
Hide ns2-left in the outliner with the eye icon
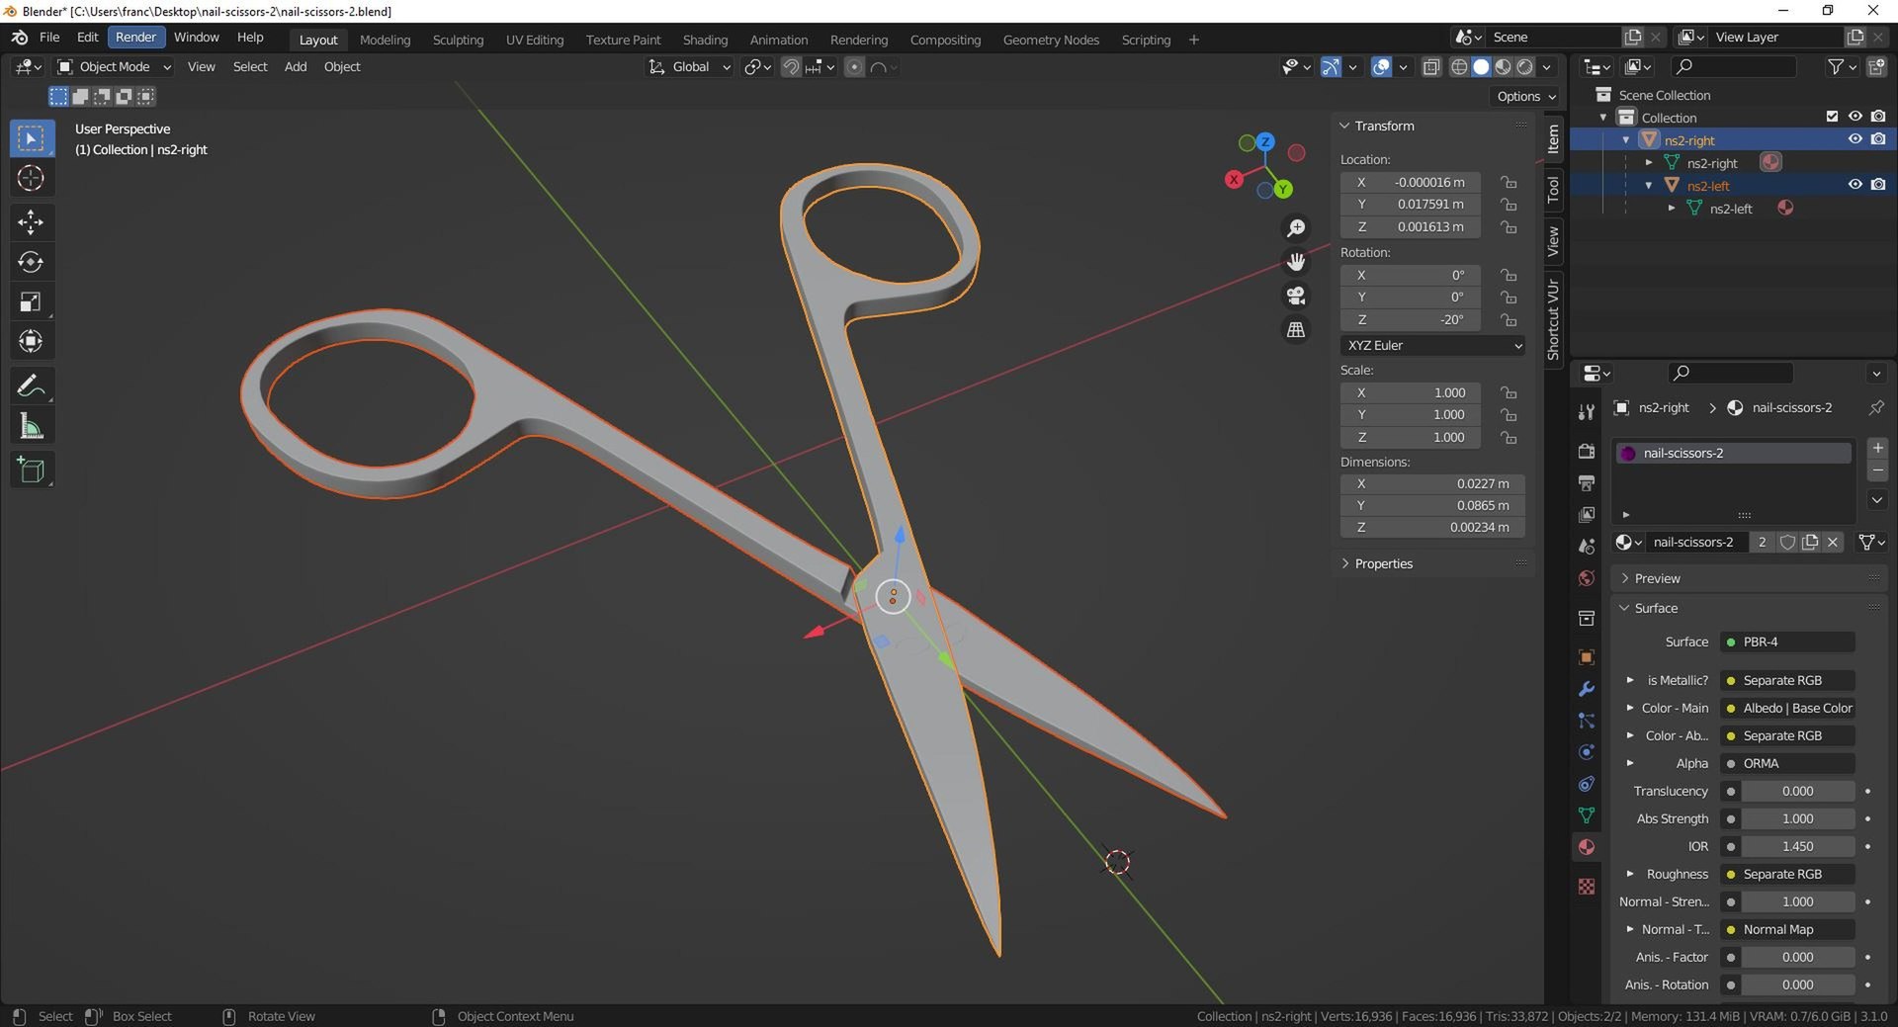(x=1855, y=185)
